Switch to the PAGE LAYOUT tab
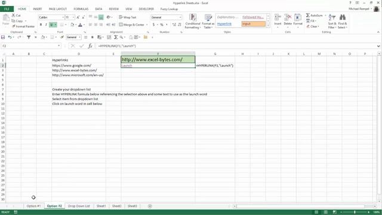The width and height of the screenshot is (382, 215). [58, 9]
